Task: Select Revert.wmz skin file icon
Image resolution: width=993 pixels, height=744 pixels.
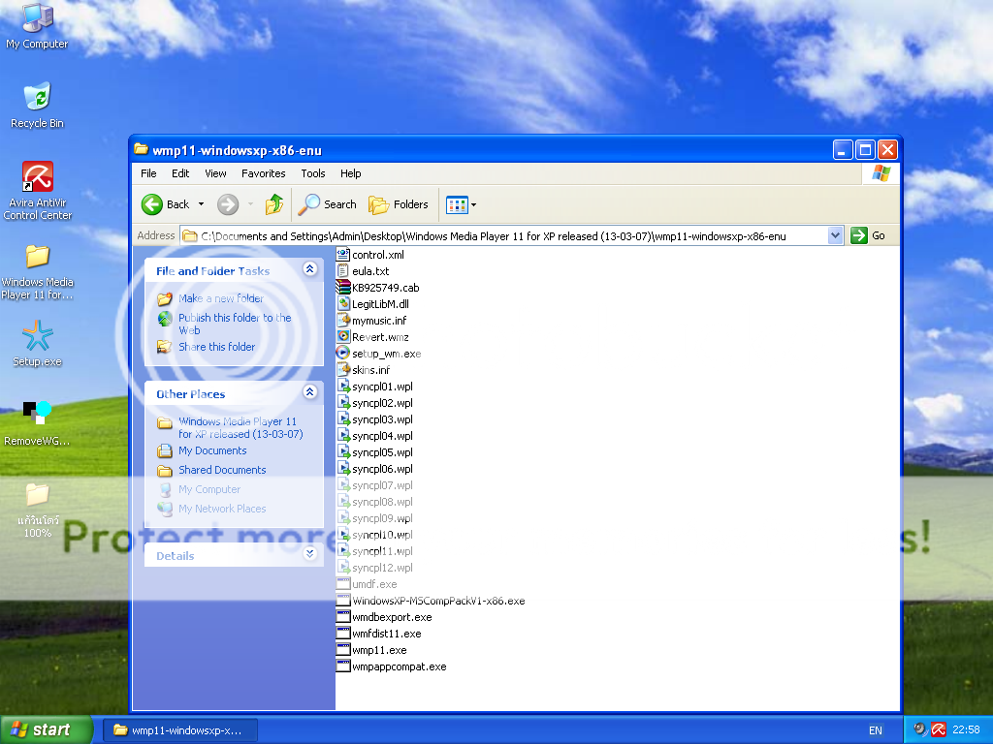Action: [x=343, y=336]
